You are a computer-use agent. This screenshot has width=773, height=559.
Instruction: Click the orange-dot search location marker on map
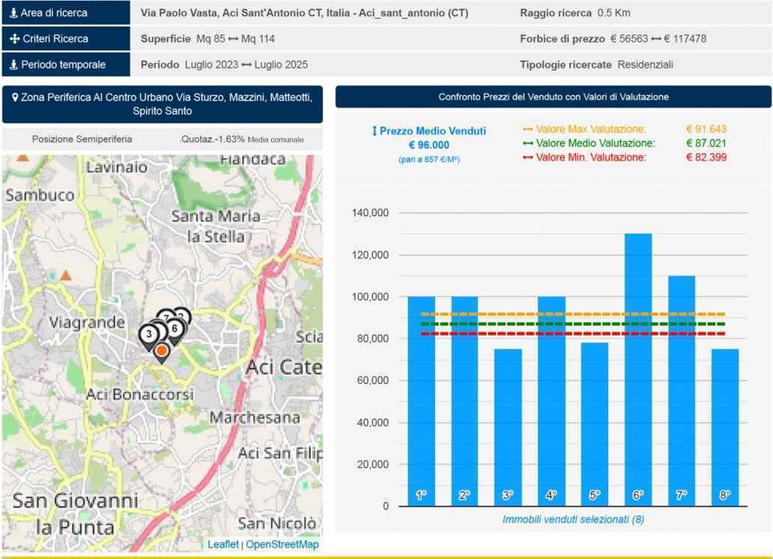(161, 351)
